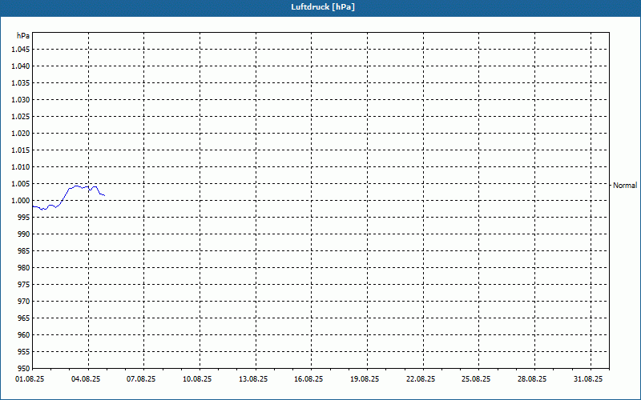Select the 1.025 axis value
Viewport: 641px width, 400px height.
[21, 116]
